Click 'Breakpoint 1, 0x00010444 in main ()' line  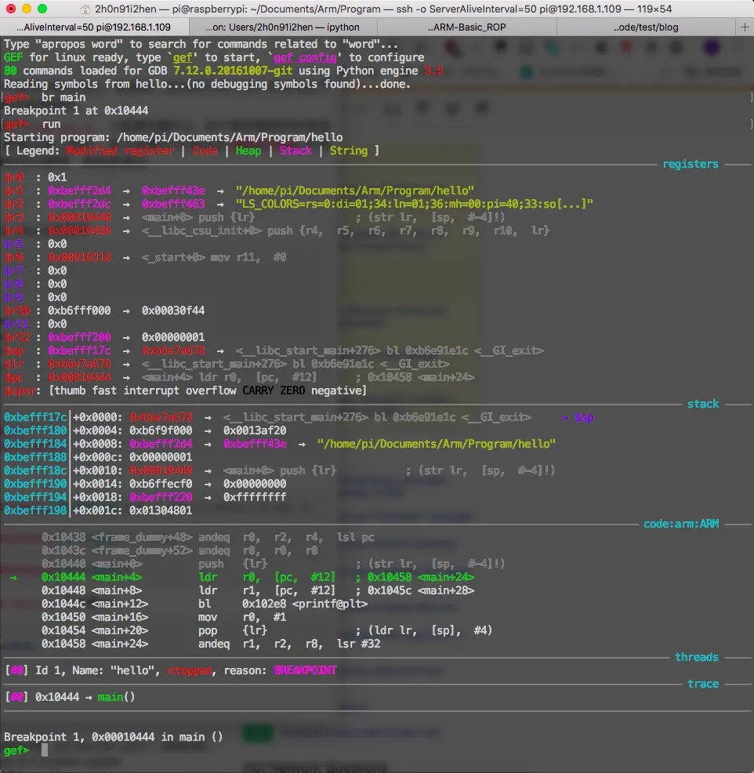point(114,736)
